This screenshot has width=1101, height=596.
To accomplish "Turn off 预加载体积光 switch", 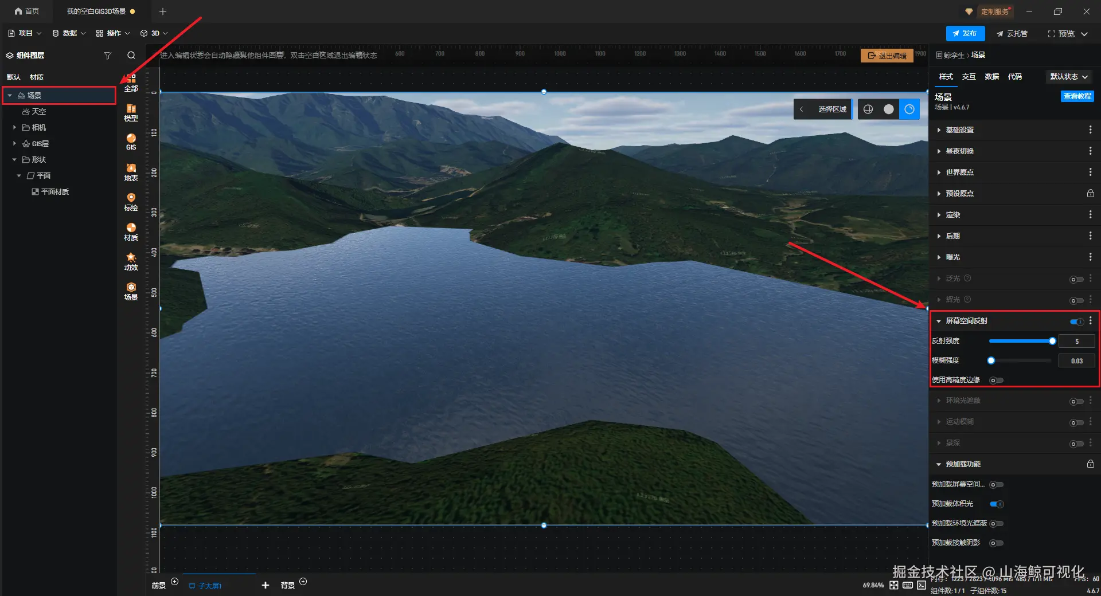I will [996, 504].
